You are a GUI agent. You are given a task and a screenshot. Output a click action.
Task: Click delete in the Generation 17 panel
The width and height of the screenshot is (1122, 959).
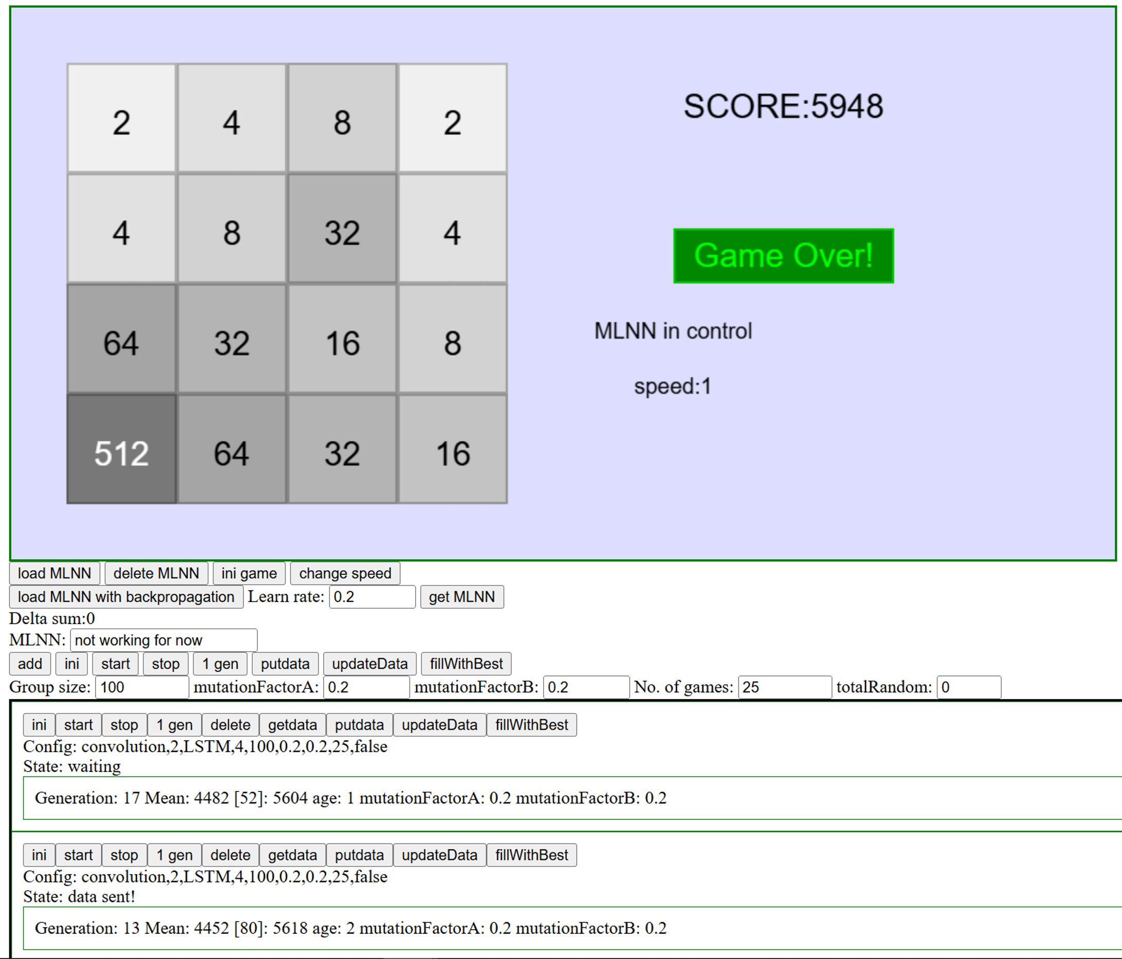click(230, 725)
